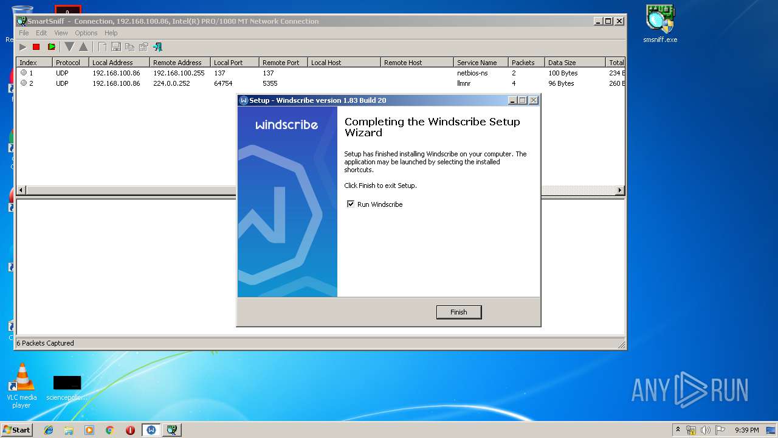Sort by the Remote Host column header
Screen dimensions: 778x438
pyautogui.click(x=417, y=63)
